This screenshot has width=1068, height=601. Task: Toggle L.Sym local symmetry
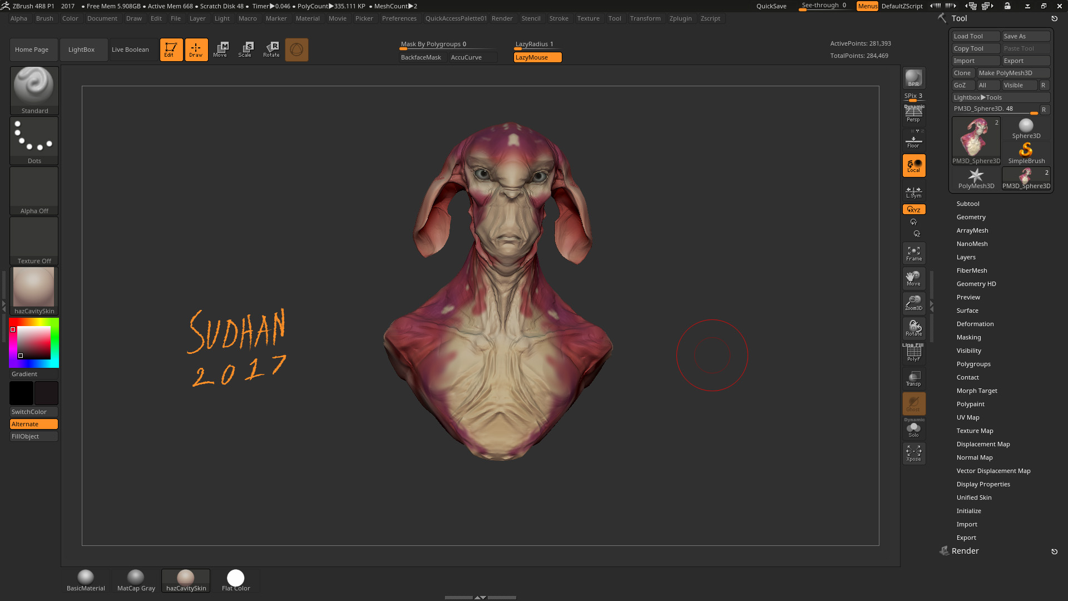914,191
